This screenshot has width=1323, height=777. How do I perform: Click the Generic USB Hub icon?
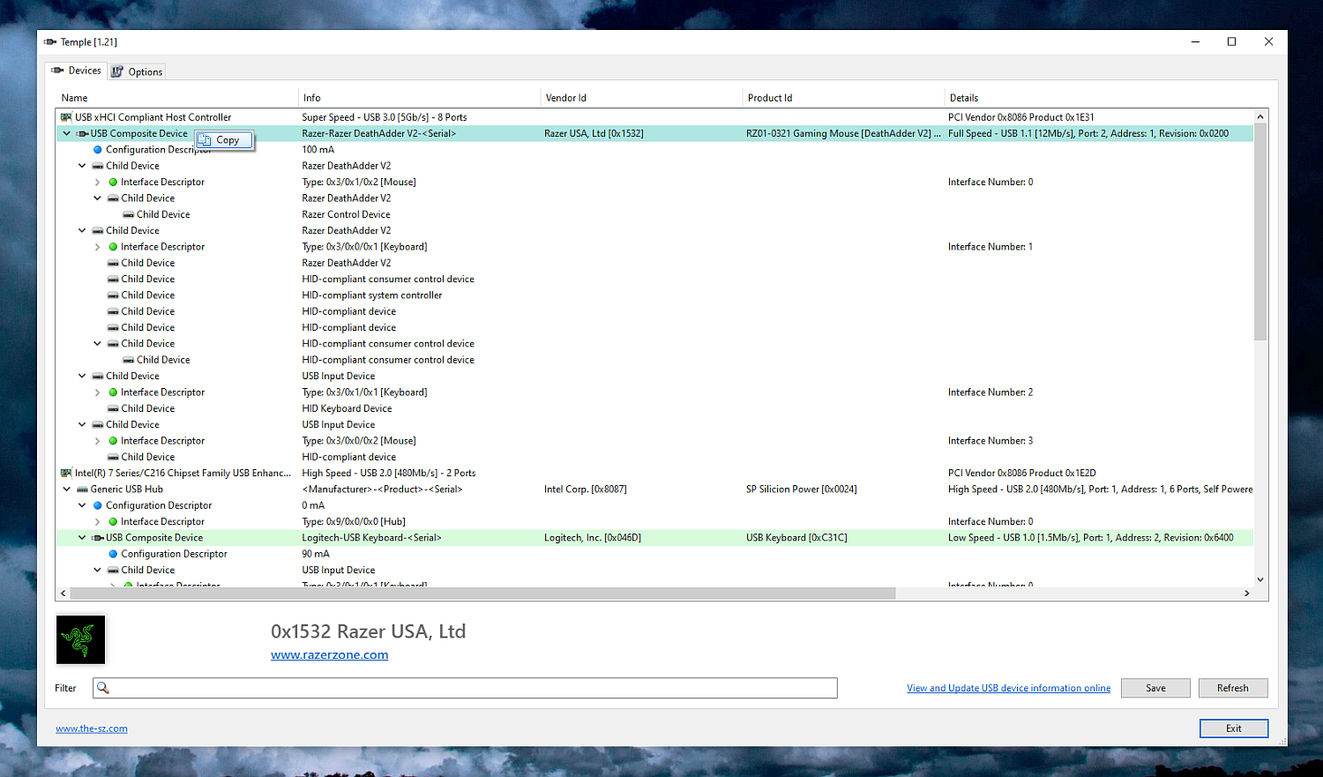coord(82,489)
